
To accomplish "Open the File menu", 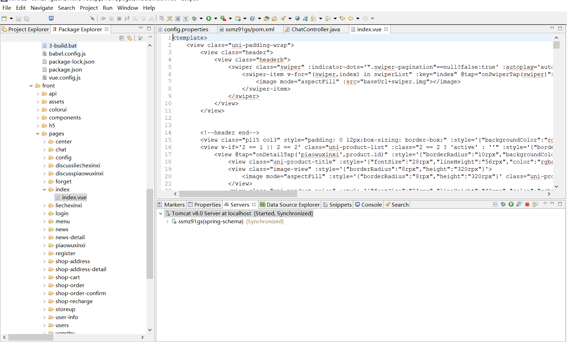I will (x=7, y=8).
